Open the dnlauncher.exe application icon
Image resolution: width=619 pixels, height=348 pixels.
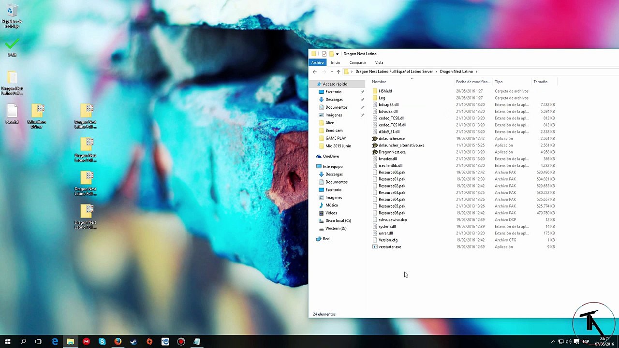[x=375, y=138]
